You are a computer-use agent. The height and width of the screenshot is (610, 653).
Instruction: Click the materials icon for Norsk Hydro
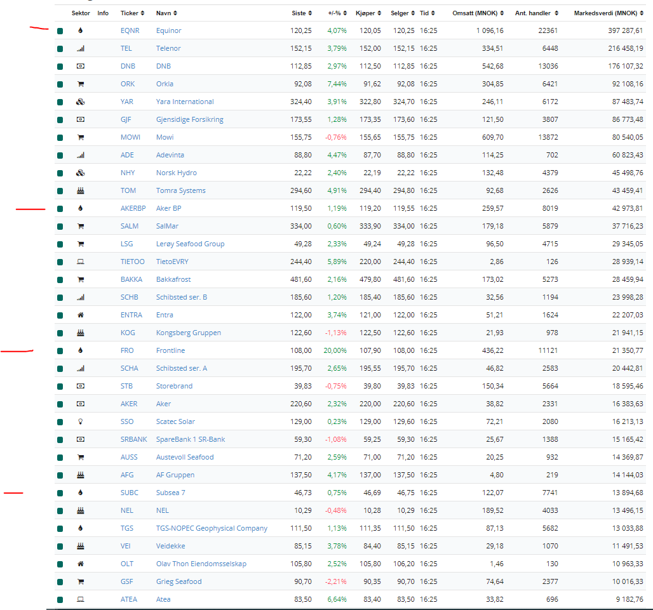pyautogui.click(x=81, y=173)
